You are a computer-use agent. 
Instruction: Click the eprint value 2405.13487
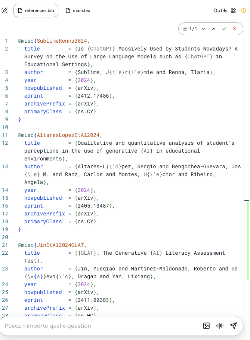coord(94,206)
